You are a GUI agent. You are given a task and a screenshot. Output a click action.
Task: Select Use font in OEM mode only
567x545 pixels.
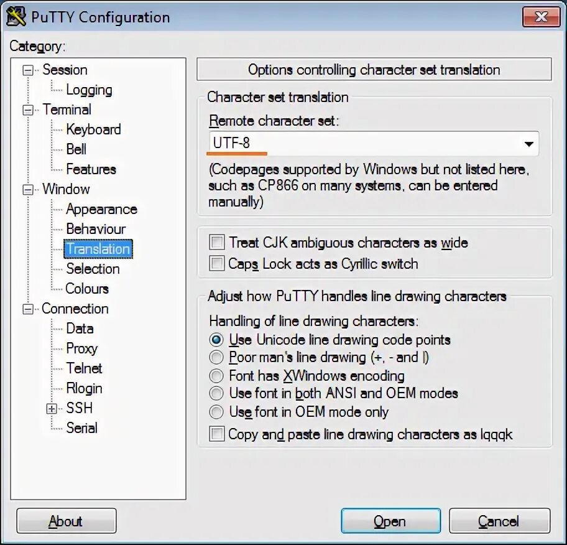coord(216,412)
